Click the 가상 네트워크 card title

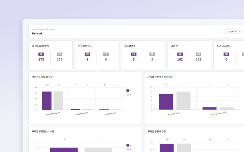click(x=85, y=46)
